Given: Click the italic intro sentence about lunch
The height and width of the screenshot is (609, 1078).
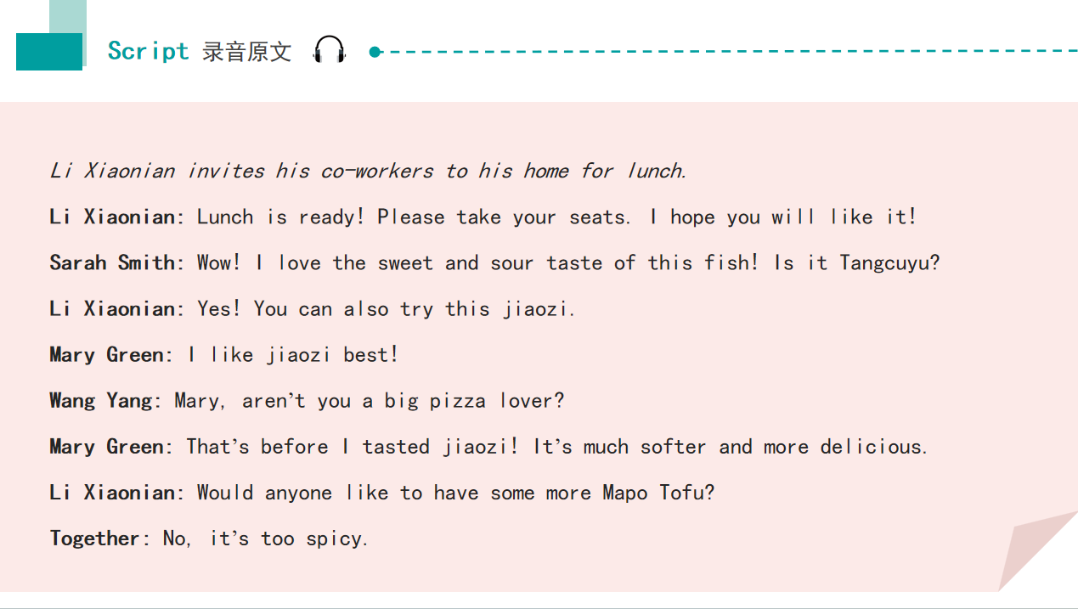Looking at the screenshot, I should [x=367, y=171].
